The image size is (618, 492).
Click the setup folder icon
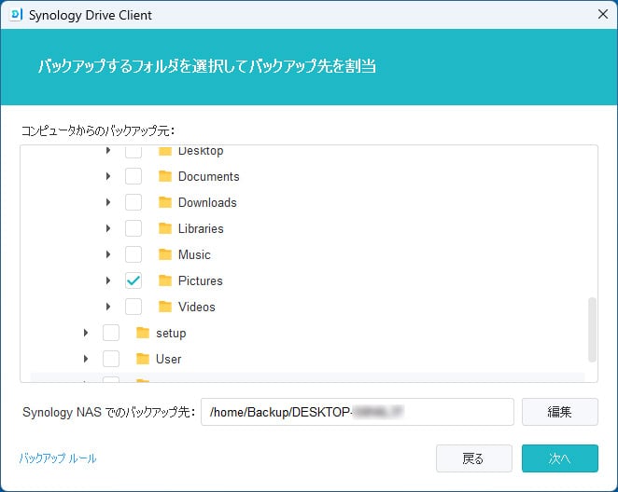point(143,333)
